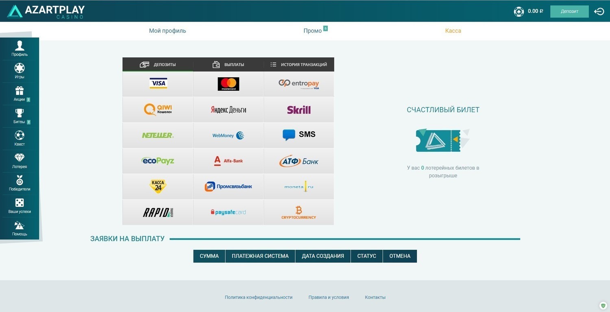Click the Депозит button in header
Image resolution: width=610 pixels, height=312 pixels.
pyautogui.click(x=569, y=11)
